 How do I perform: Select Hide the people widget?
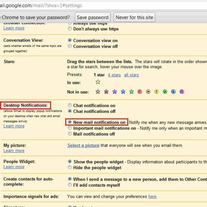click(x=70, y=167)
